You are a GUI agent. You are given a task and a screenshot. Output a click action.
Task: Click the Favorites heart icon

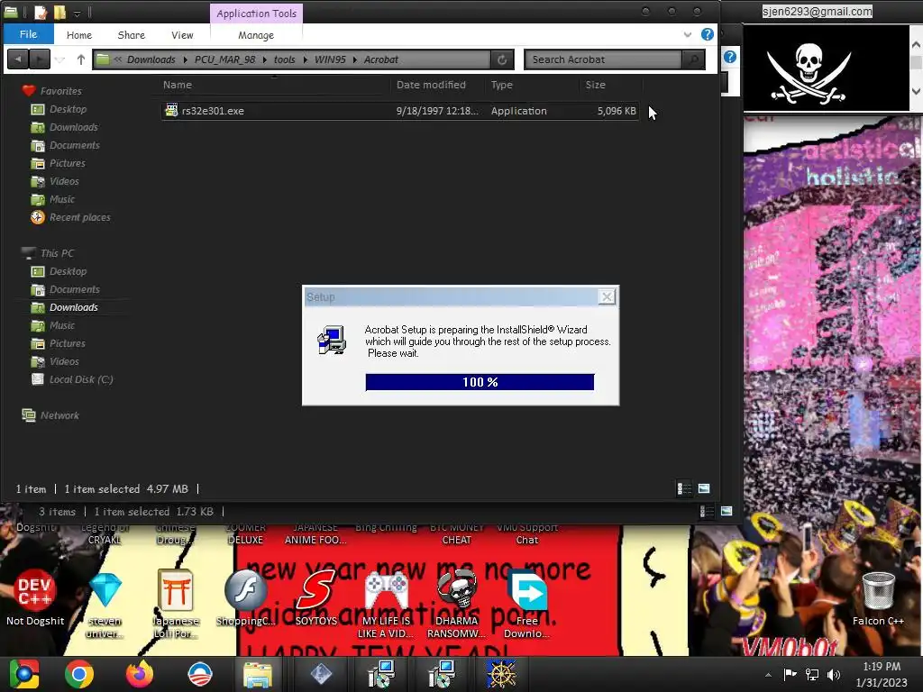[28, 91]
